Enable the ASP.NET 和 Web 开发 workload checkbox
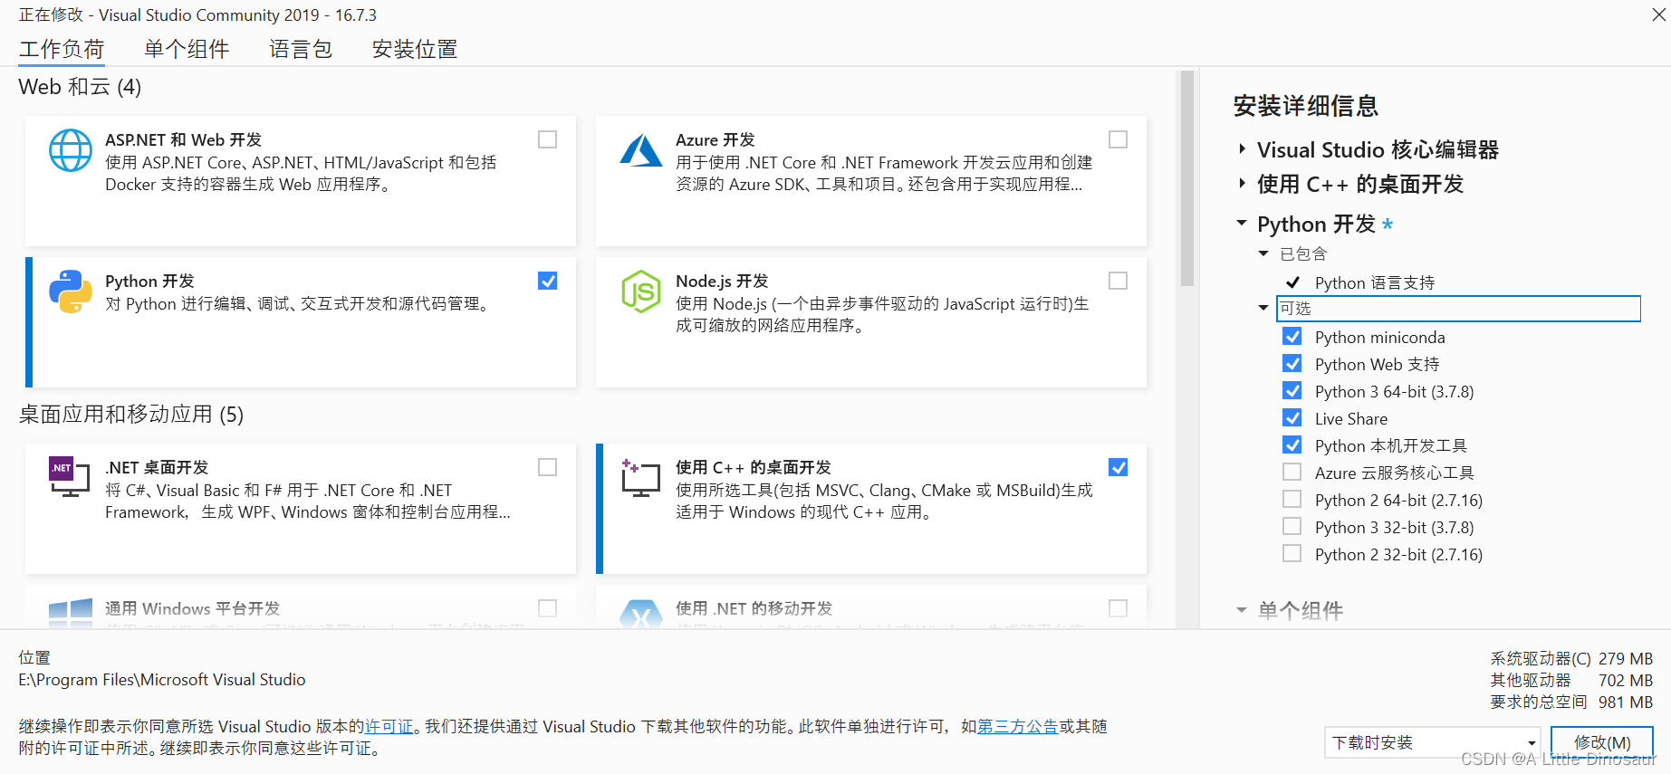Viewport: 1671px width, 774px height. tap(548, 139)
